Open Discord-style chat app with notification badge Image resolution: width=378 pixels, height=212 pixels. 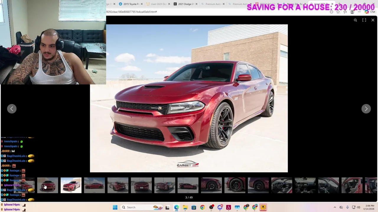click(220, 207)
